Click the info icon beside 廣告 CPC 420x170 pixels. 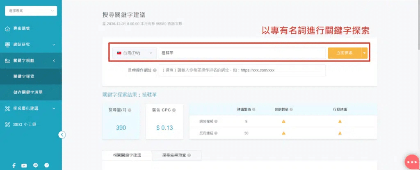(x=174, y=110)
